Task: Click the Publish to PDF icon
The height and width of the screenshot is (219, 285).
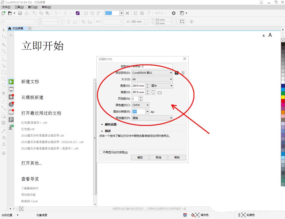Action: point(99,13)
